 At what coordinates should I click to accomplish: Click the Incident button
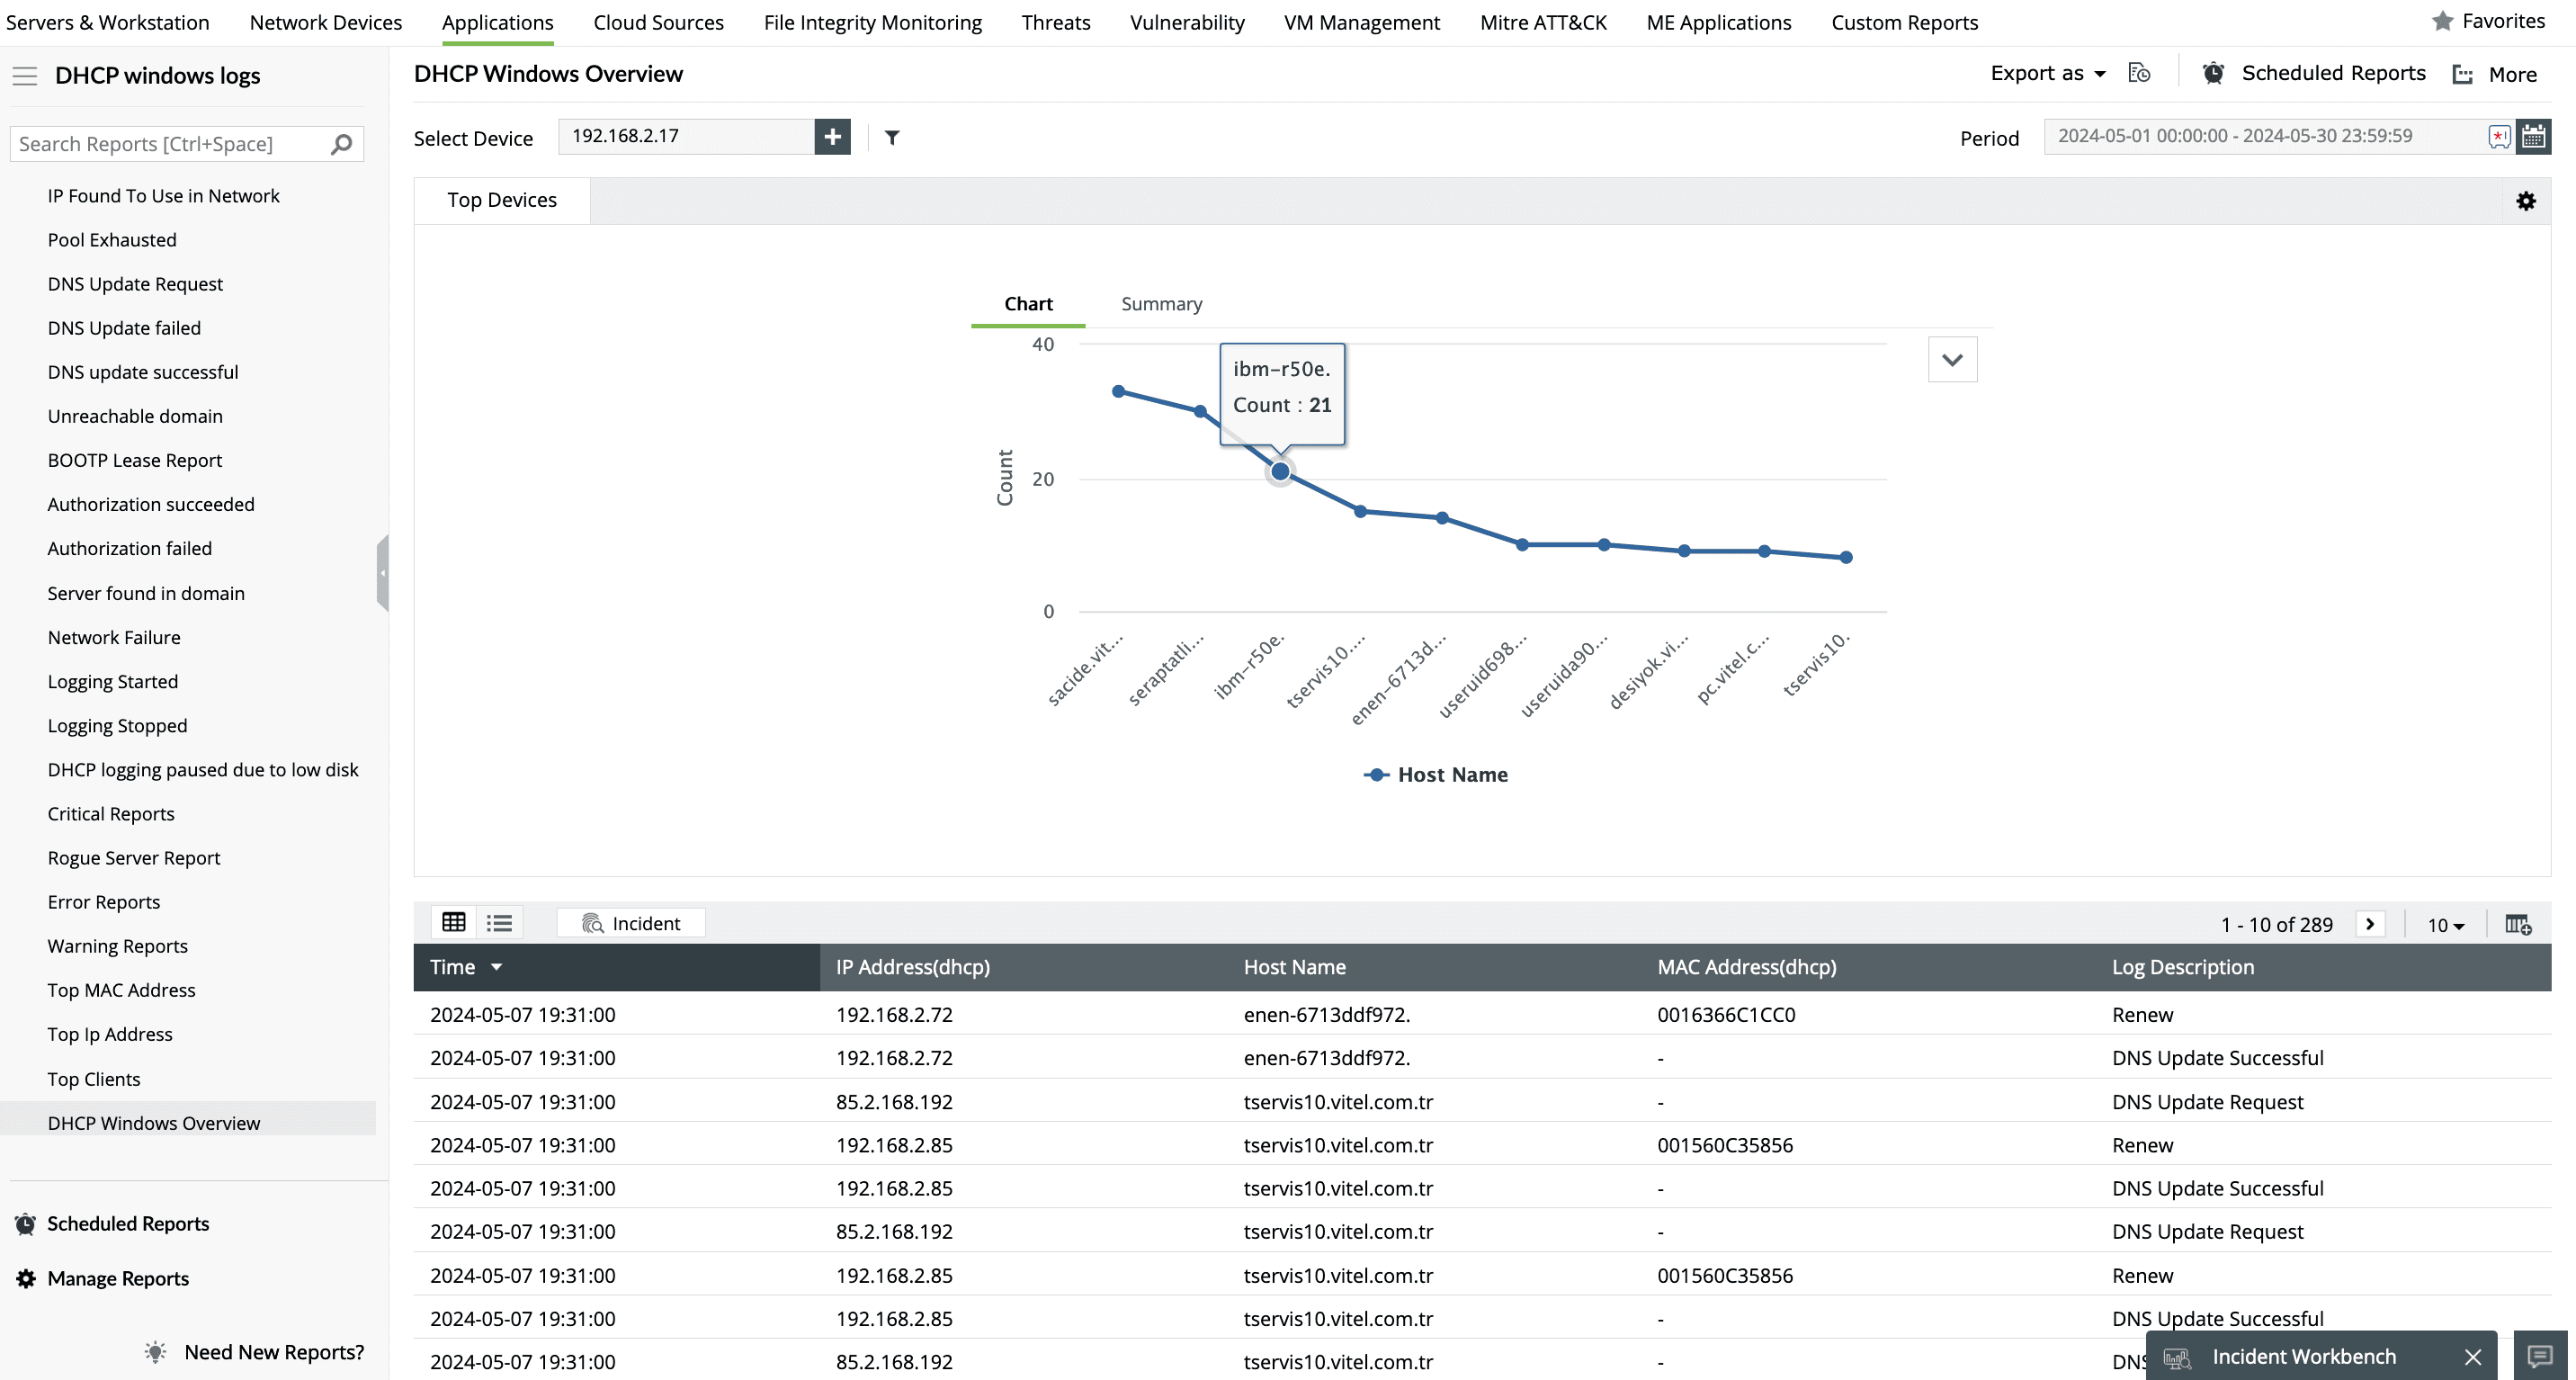pyautogui.click(x=631, y=923)
